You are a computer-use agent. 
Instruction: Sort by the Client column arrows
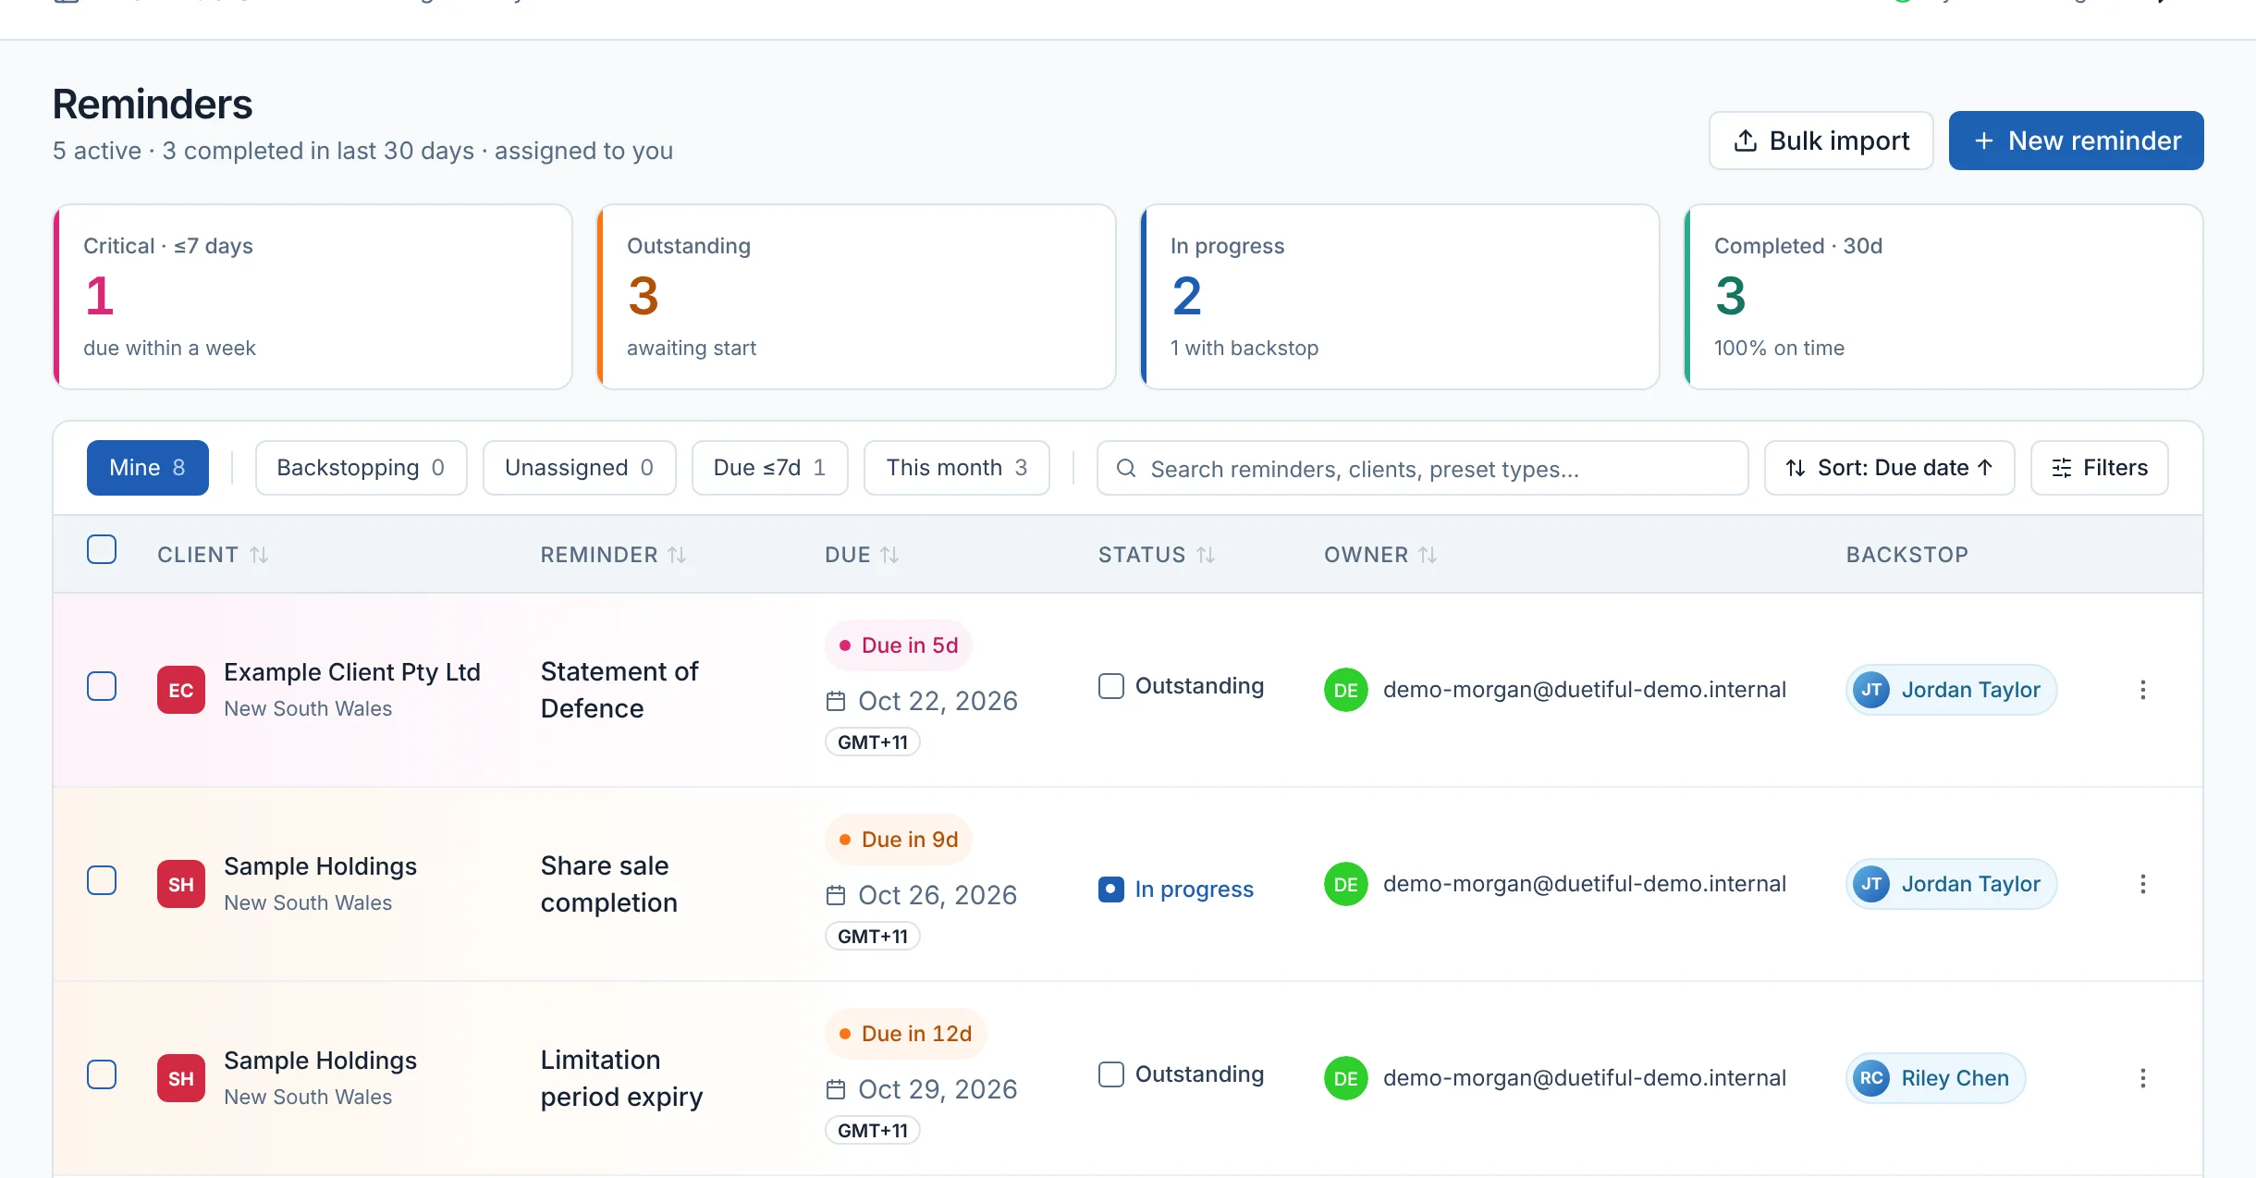coord(259,555)
